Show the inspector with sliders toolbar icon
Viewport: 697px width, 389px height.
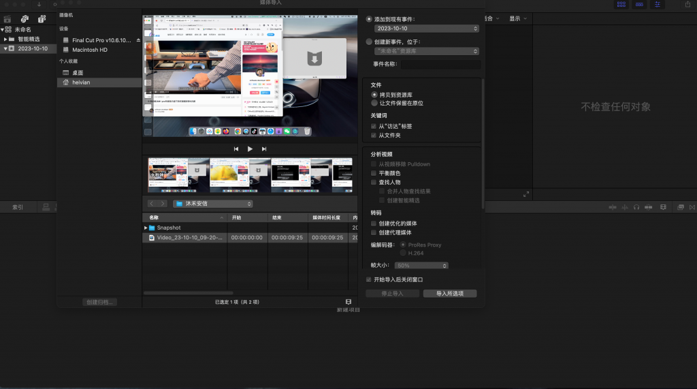coord(658,5)
